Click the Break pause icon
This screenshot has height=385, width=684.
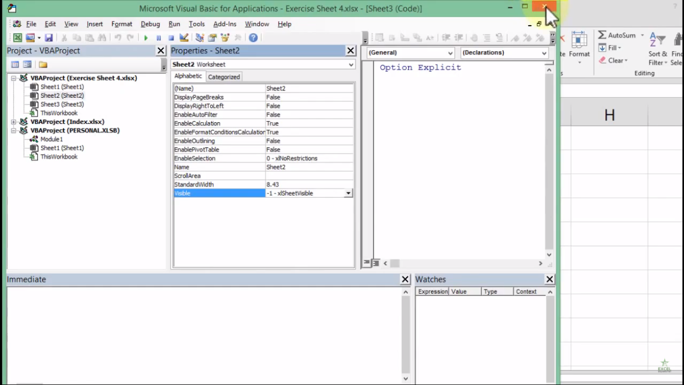click(159, 38)
